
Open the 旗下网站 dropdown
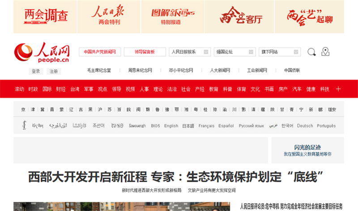pyautogui.click(x=279, y=52)
